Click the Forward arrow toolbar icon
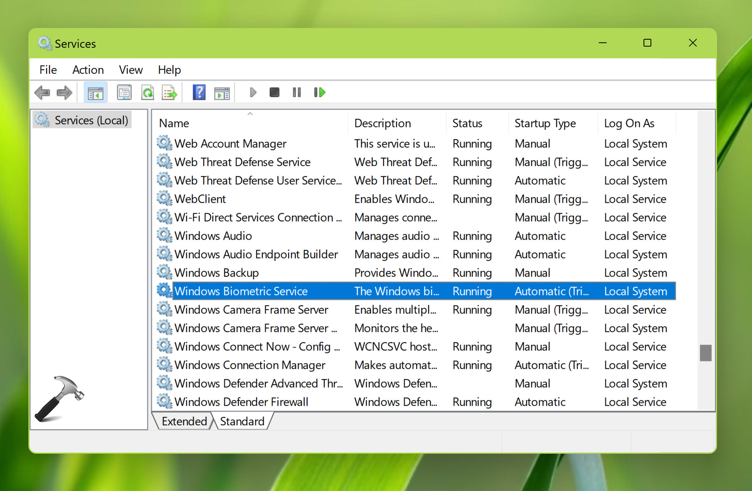Screen dimensions: 752x491 (64, 93)
